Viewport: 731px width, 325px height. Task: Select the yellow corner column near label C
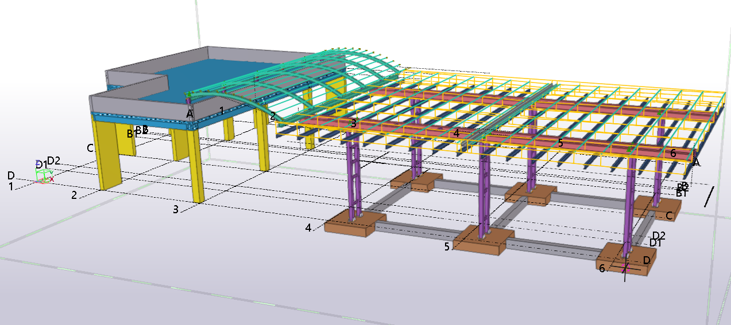(108, 154)
